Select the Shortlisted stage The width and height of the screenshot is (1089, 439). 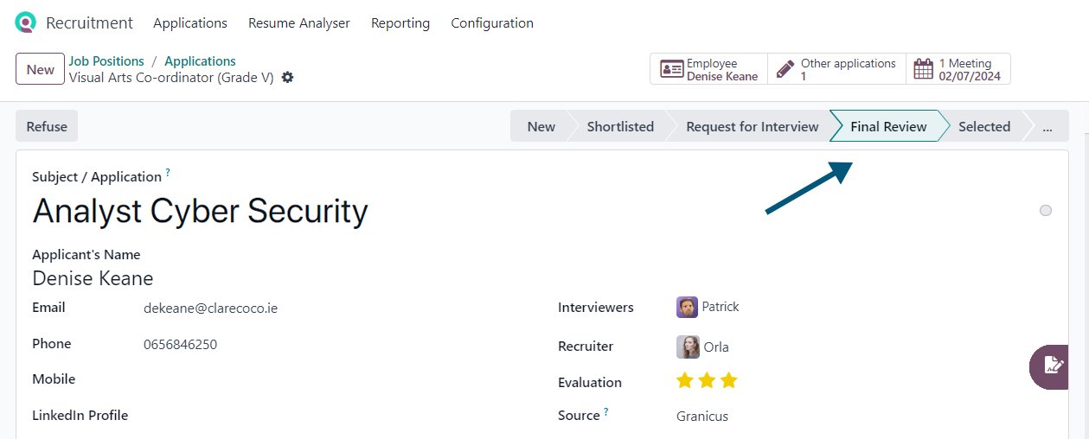tap(620, 126)
